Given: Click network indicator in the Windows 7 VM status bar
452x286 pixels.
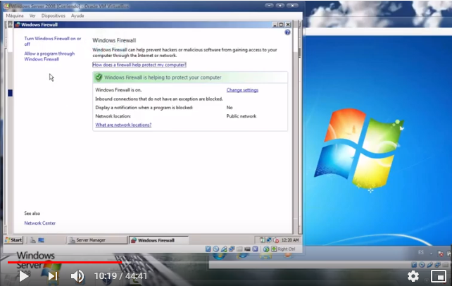Looking at the screenshot, I should pos(438,265).
